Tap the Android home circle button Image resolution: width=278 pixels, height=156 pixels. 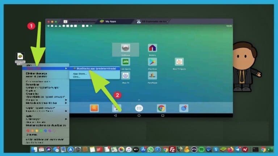coord(139,115)
